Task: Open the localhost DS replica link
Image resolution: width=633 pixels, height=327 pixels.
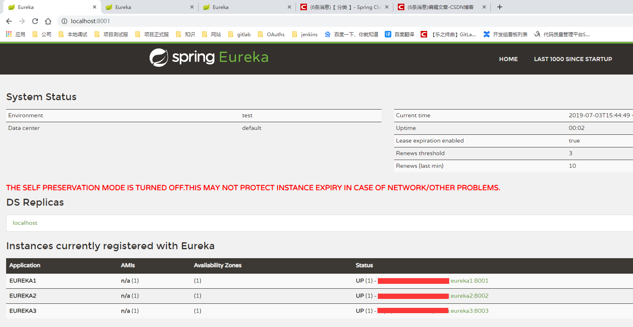Action: point(25,223)
